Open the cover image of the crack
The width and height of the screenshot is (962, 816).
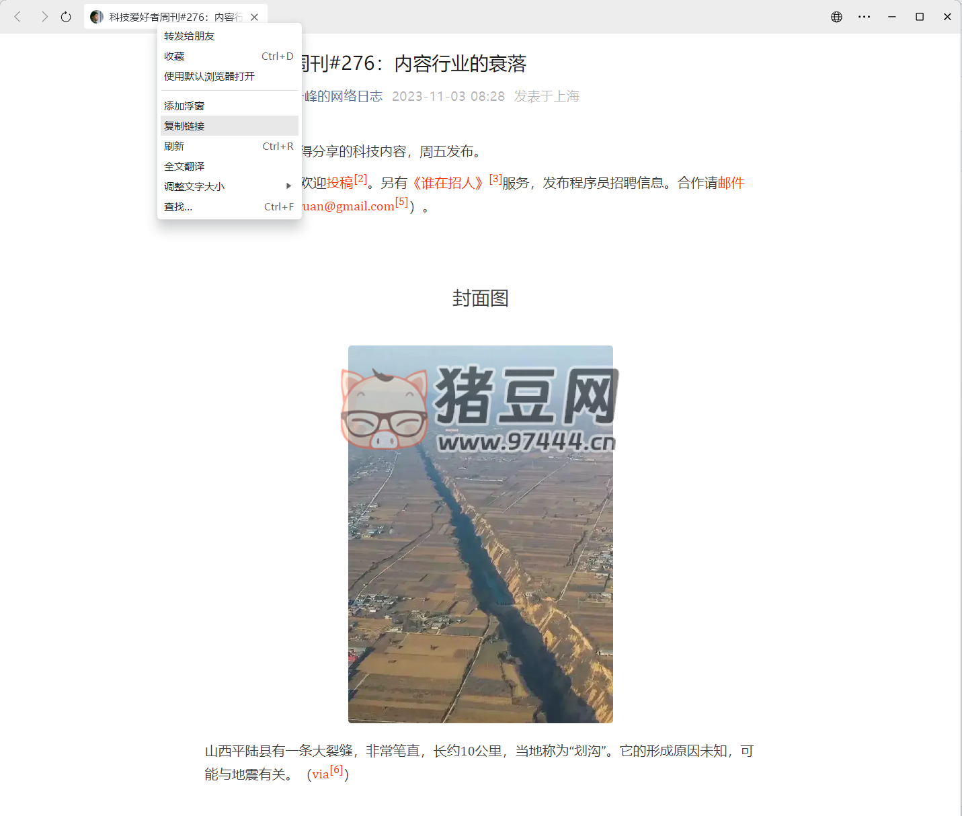point(480,571)
